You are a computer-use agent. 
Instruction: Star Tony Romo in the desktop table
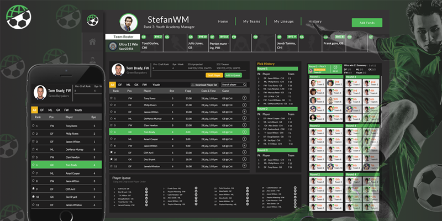pos(112,98)
